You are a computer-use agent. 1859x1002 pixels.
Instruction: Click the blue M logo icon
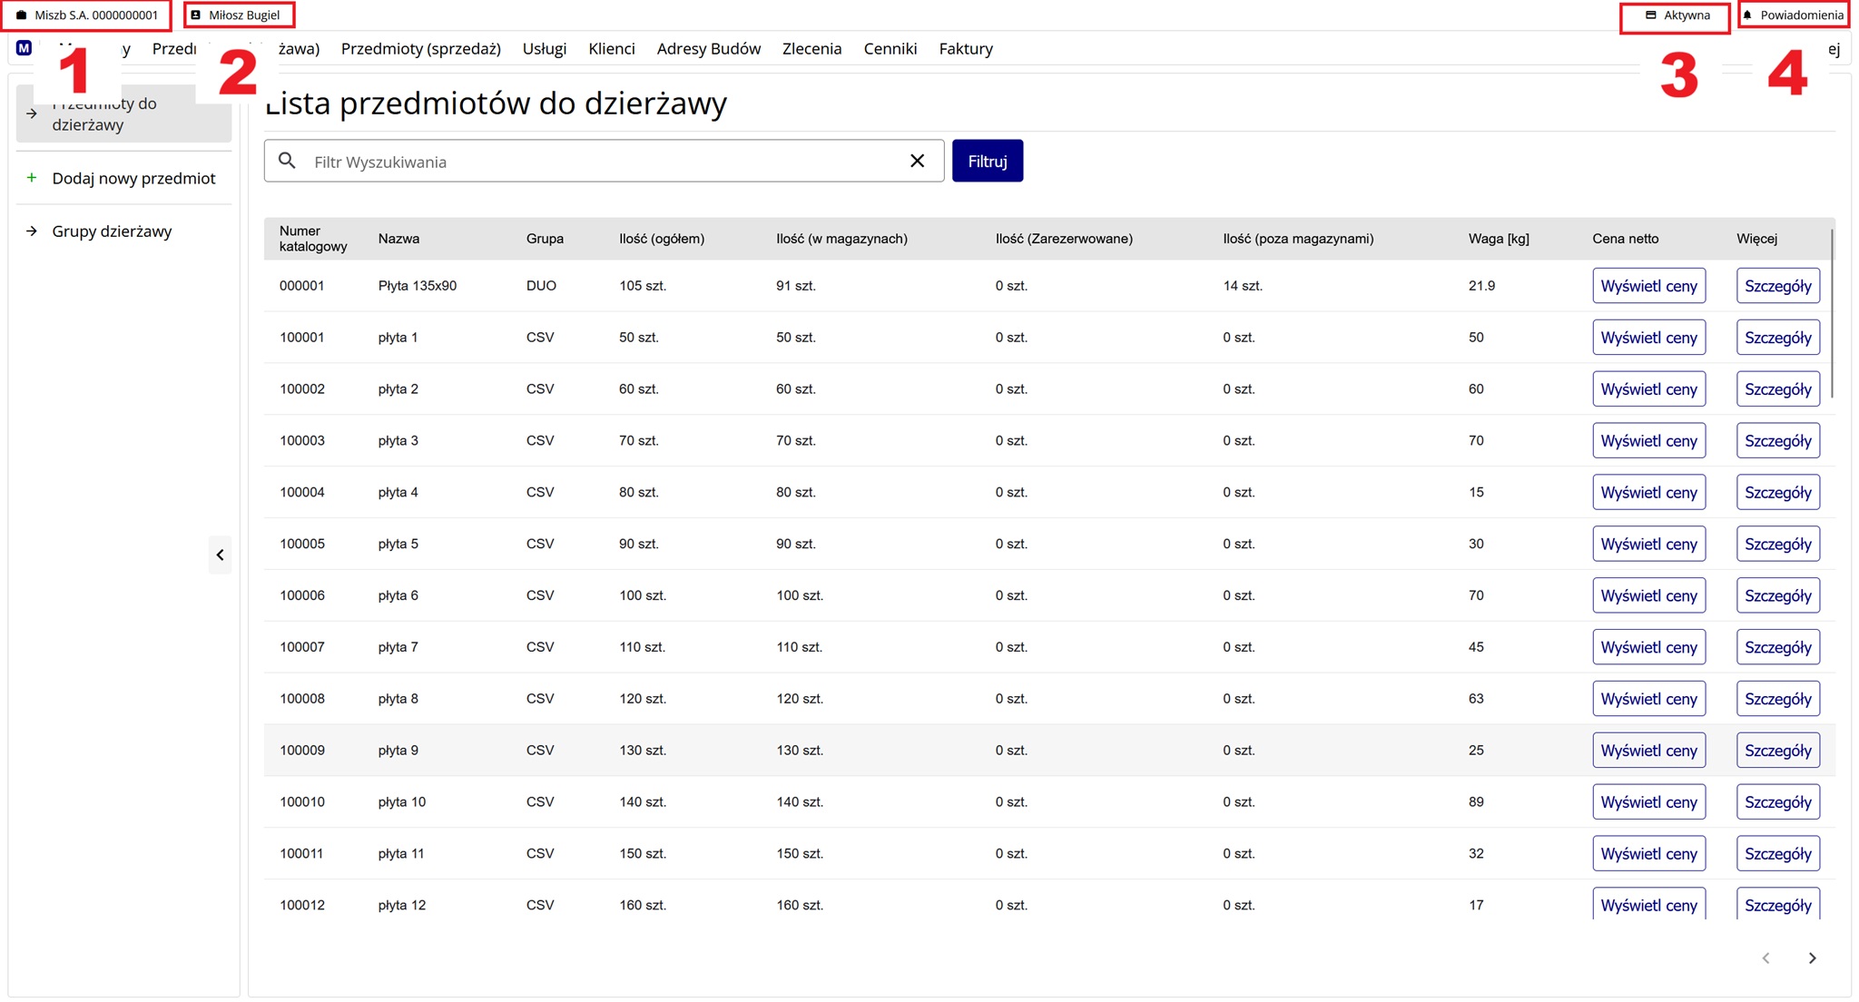tap(25, 48)
